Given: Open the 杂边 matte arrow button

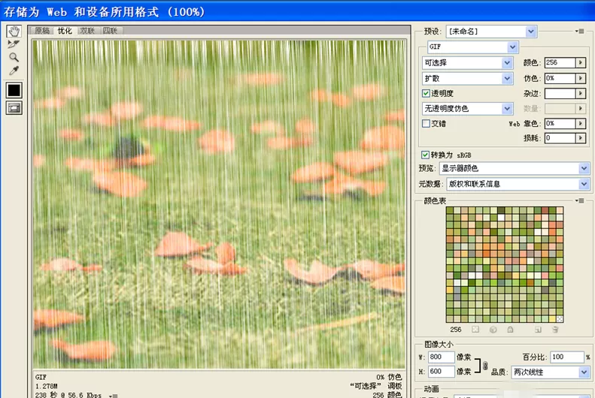Looking at the screenshot, I should [581, 94].
